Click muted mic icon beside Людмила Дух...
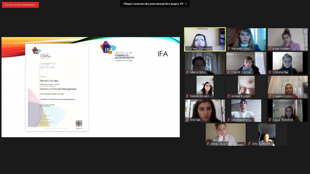The height and width of the screenshot is (174, 310). click(270, 96)
